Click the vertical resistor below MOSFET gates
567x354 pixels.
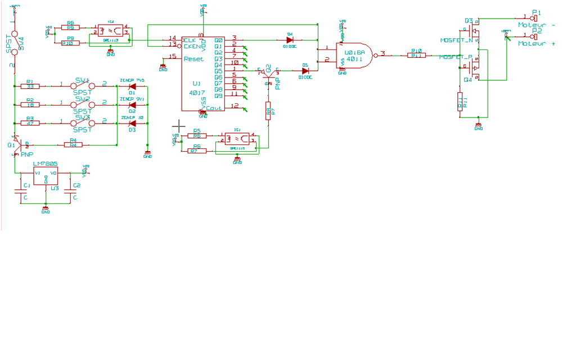[460, 102]
